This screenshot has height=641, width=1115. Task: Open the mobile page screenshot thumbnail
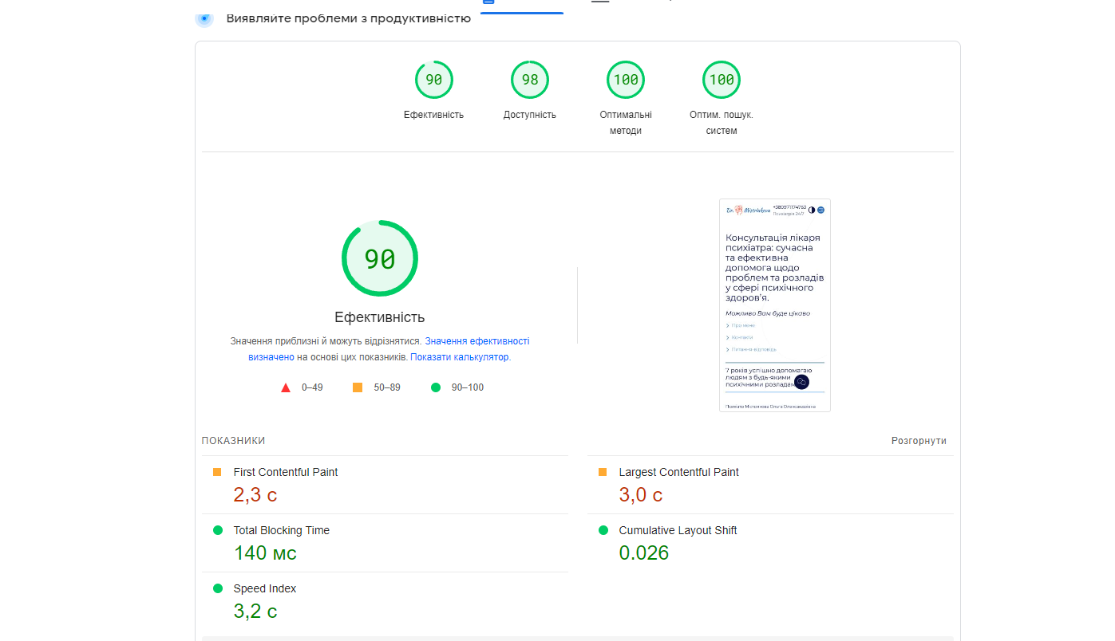(774, 305)
